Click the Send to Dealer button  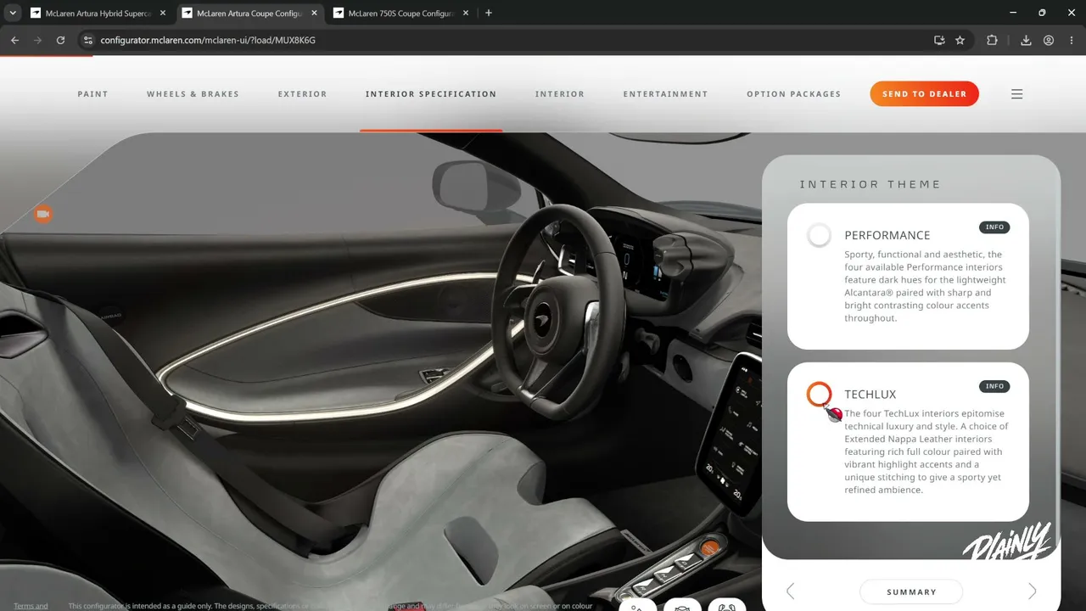pos(924,94)
